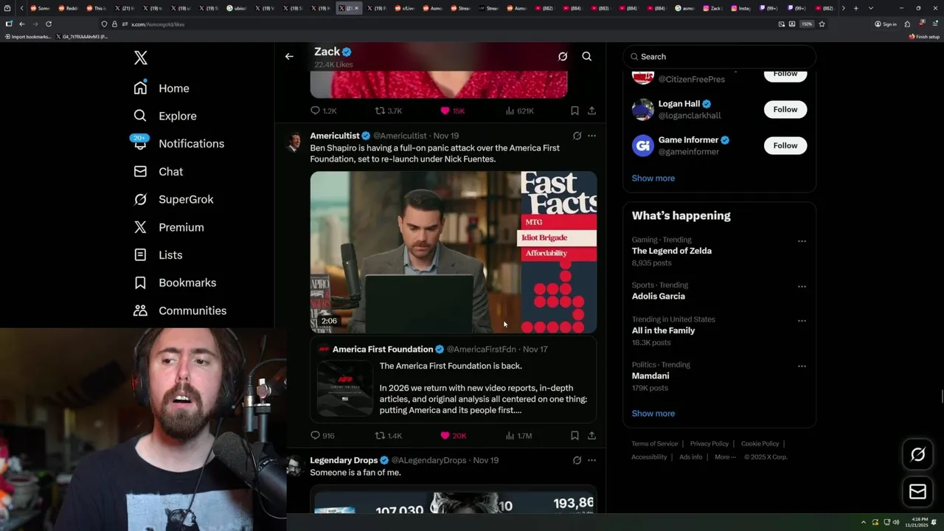Image resolution: width=944 pixels, height=531 pixels.
Task: Open Mamdani trend
Action: click(x=650, y=375)
